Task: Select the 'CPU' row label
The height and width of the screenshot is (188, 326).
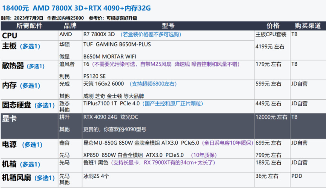Action: pyautogui.click(x=9, y=35)
